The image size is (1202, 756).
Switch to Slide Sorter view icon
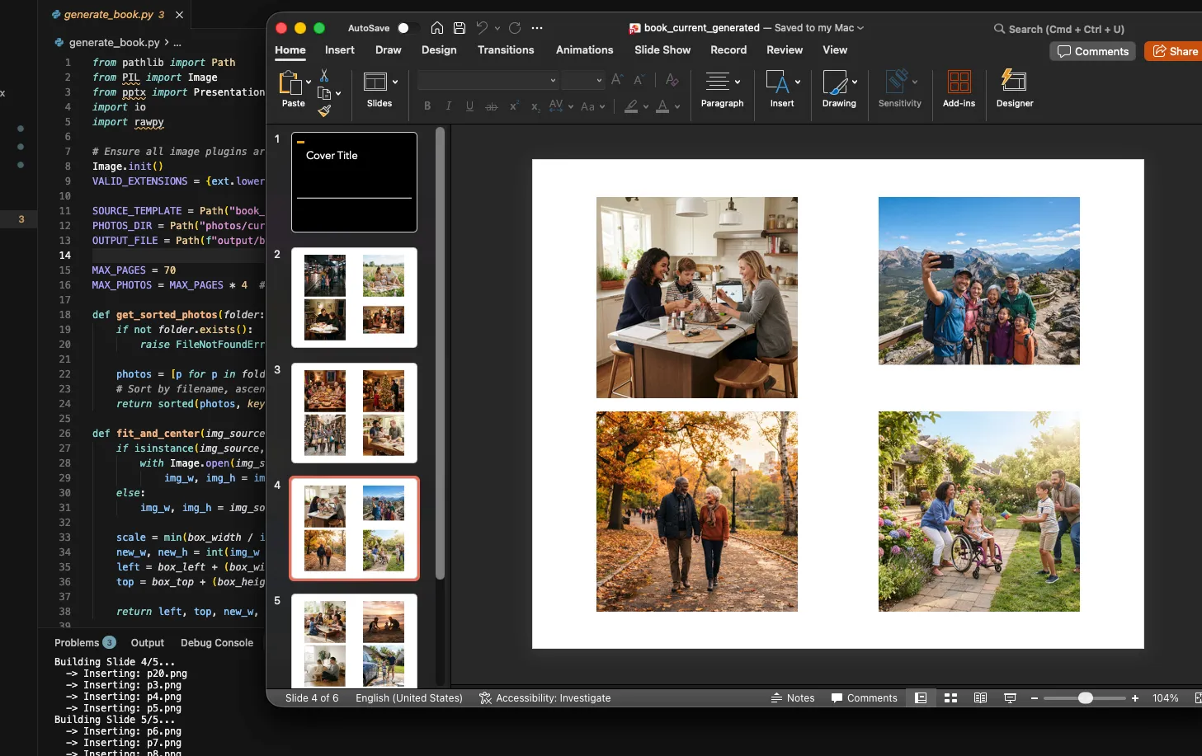tap(950, 698)
